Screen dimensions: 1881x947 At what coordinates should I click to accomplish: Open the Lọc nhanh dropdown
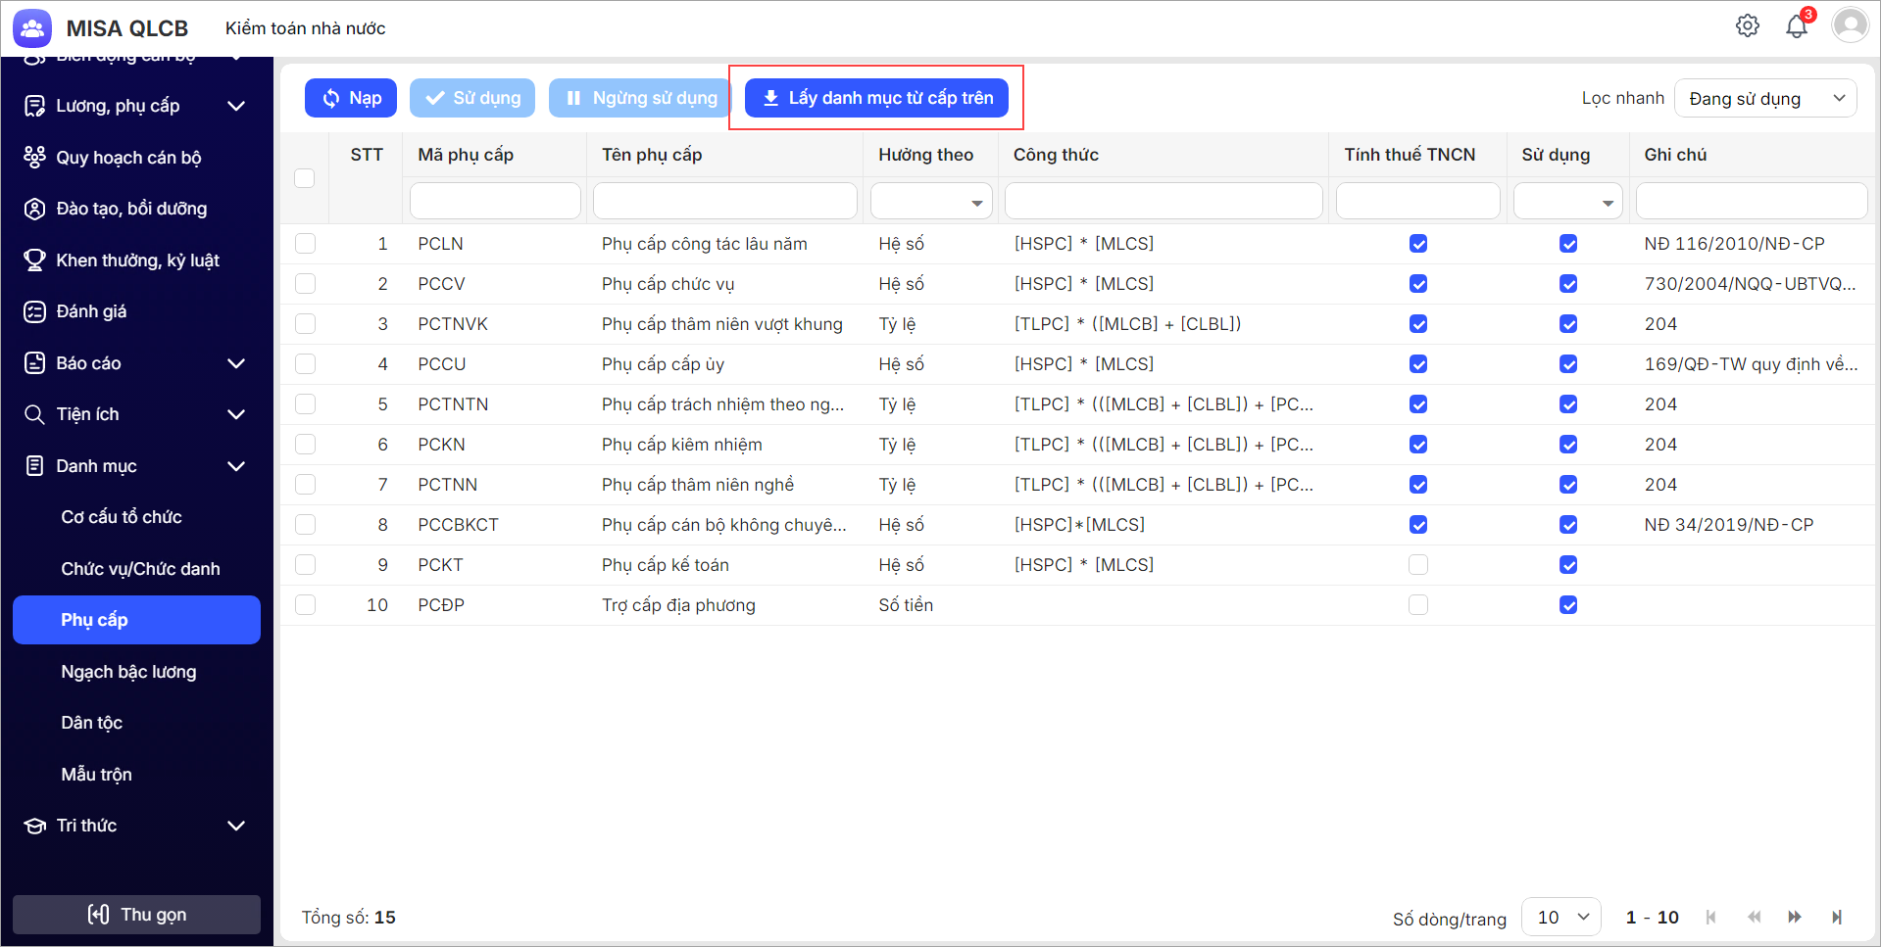click(x=1764, y=98)
